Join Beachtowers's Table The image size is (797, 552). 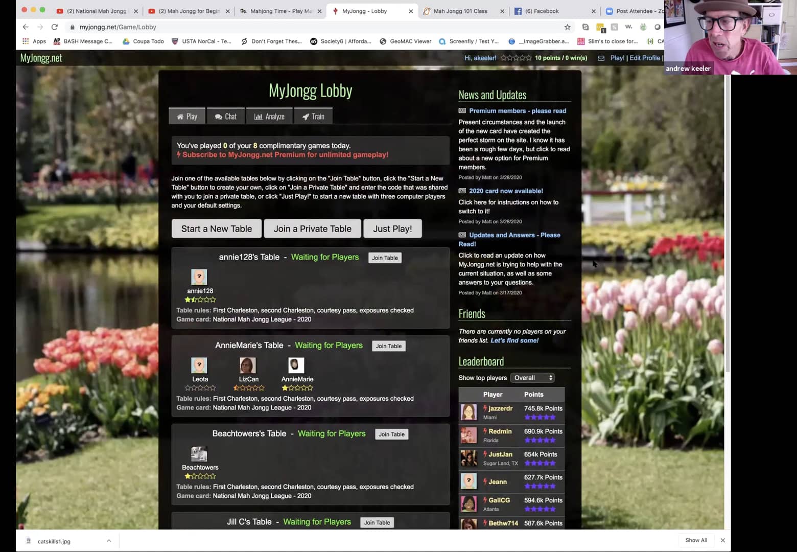coord(391,434)
